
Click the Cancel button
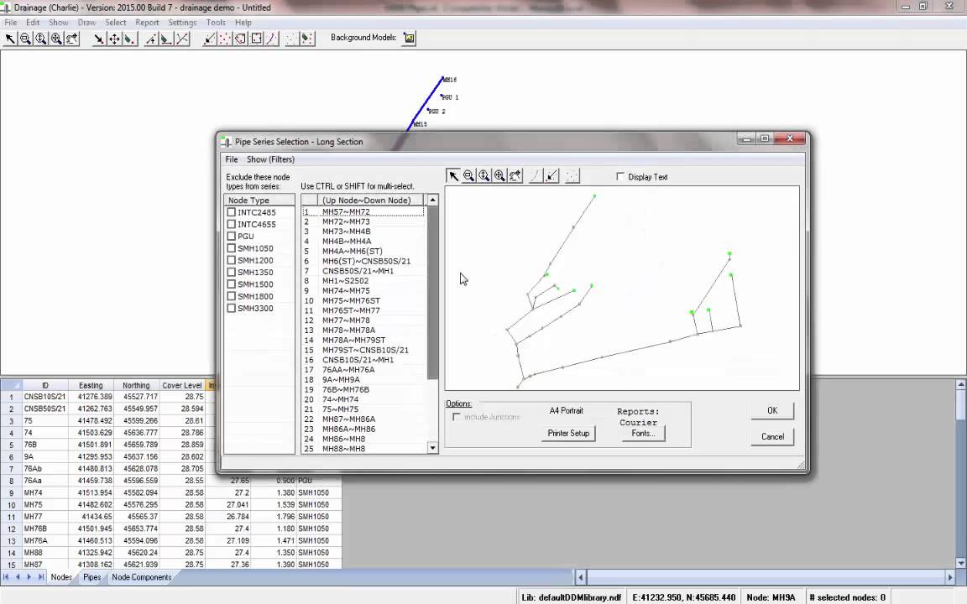[x=772, y=436]
